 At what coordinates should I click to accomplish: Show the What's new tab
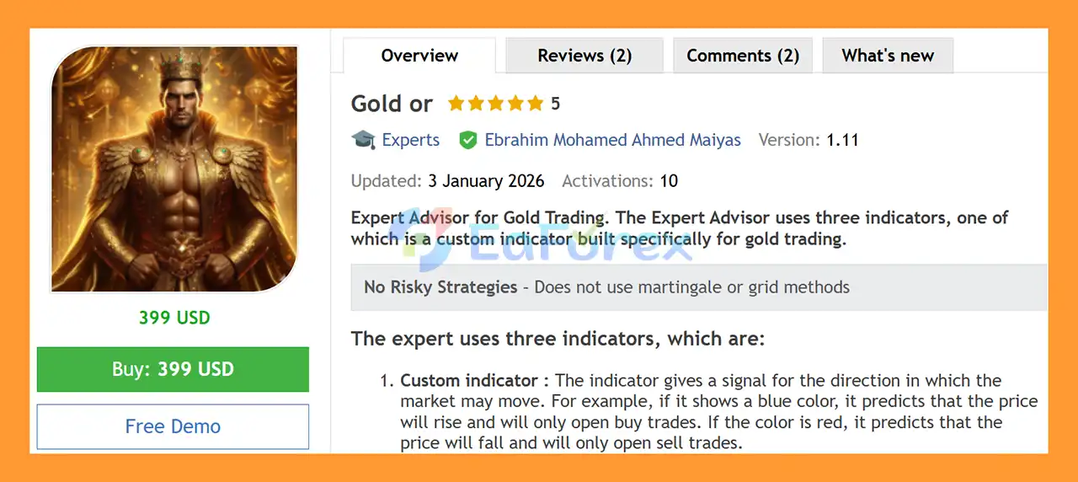click(888, 56)
